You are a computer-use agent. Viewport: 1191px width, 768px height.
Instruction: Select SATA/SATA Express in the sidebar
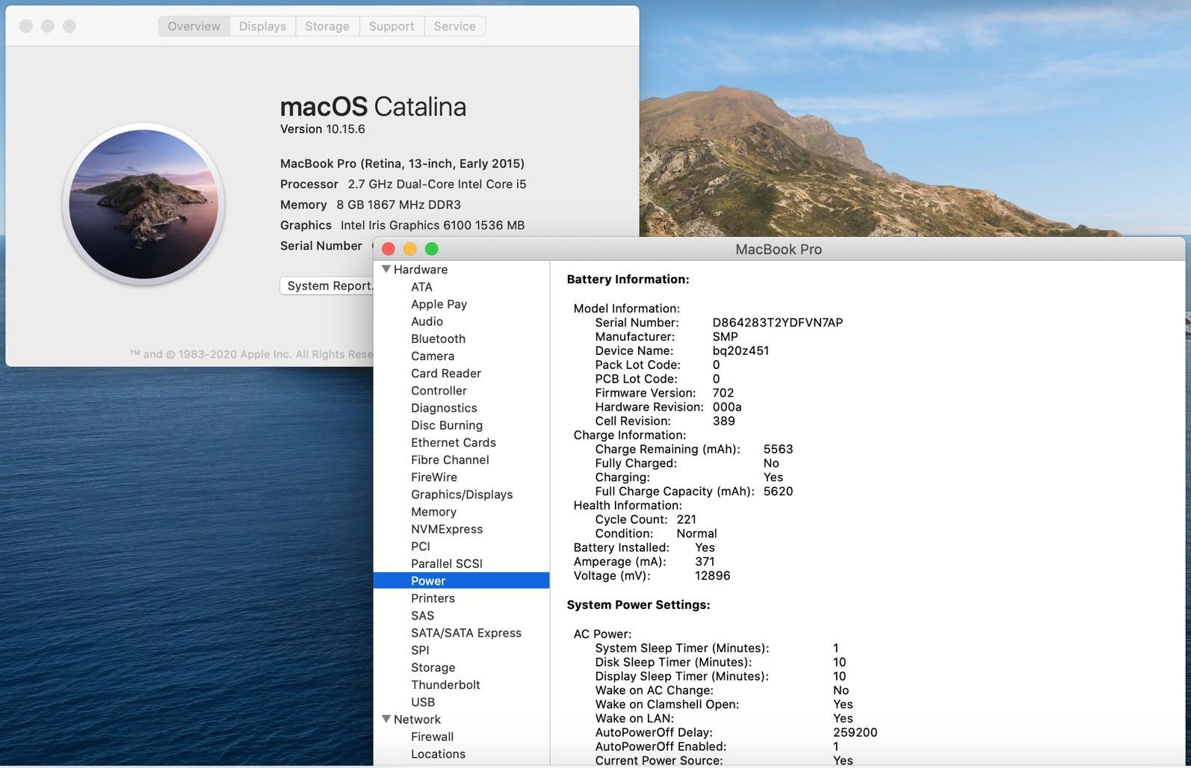click(466, 633)
